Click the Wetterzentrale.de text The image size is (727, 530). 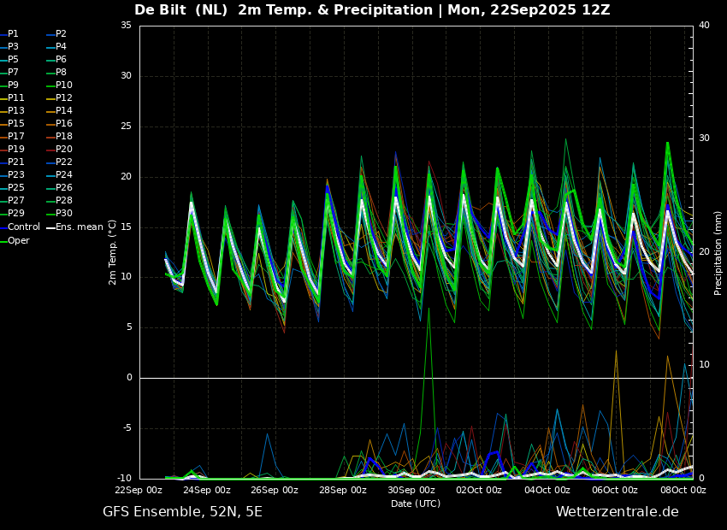pyautogui.click(x=617, y=512)
